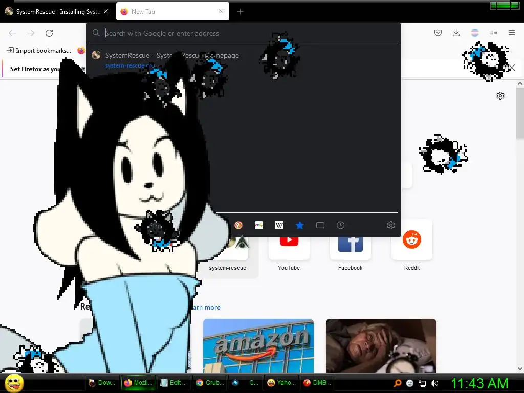Select the New Tab tab
524x393 pixels.
pos(172,12)
